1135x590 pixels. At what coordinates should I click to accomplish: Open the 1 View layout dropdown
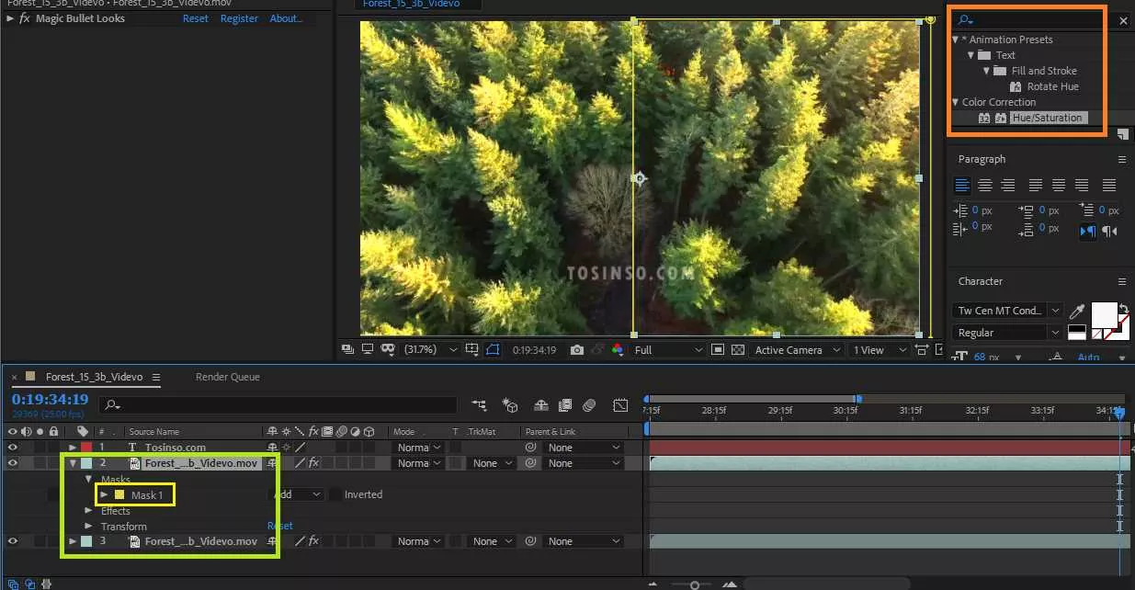(880, 350)
